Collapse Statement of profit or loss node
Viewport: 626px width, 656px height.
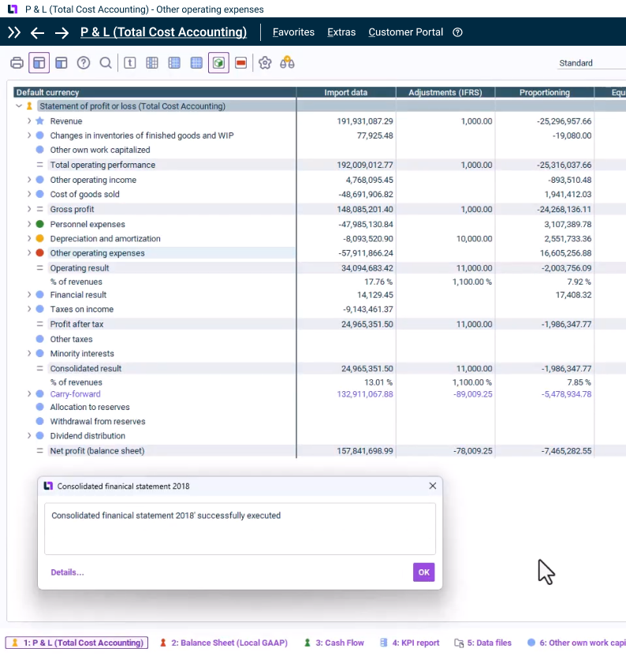[19, 106]
